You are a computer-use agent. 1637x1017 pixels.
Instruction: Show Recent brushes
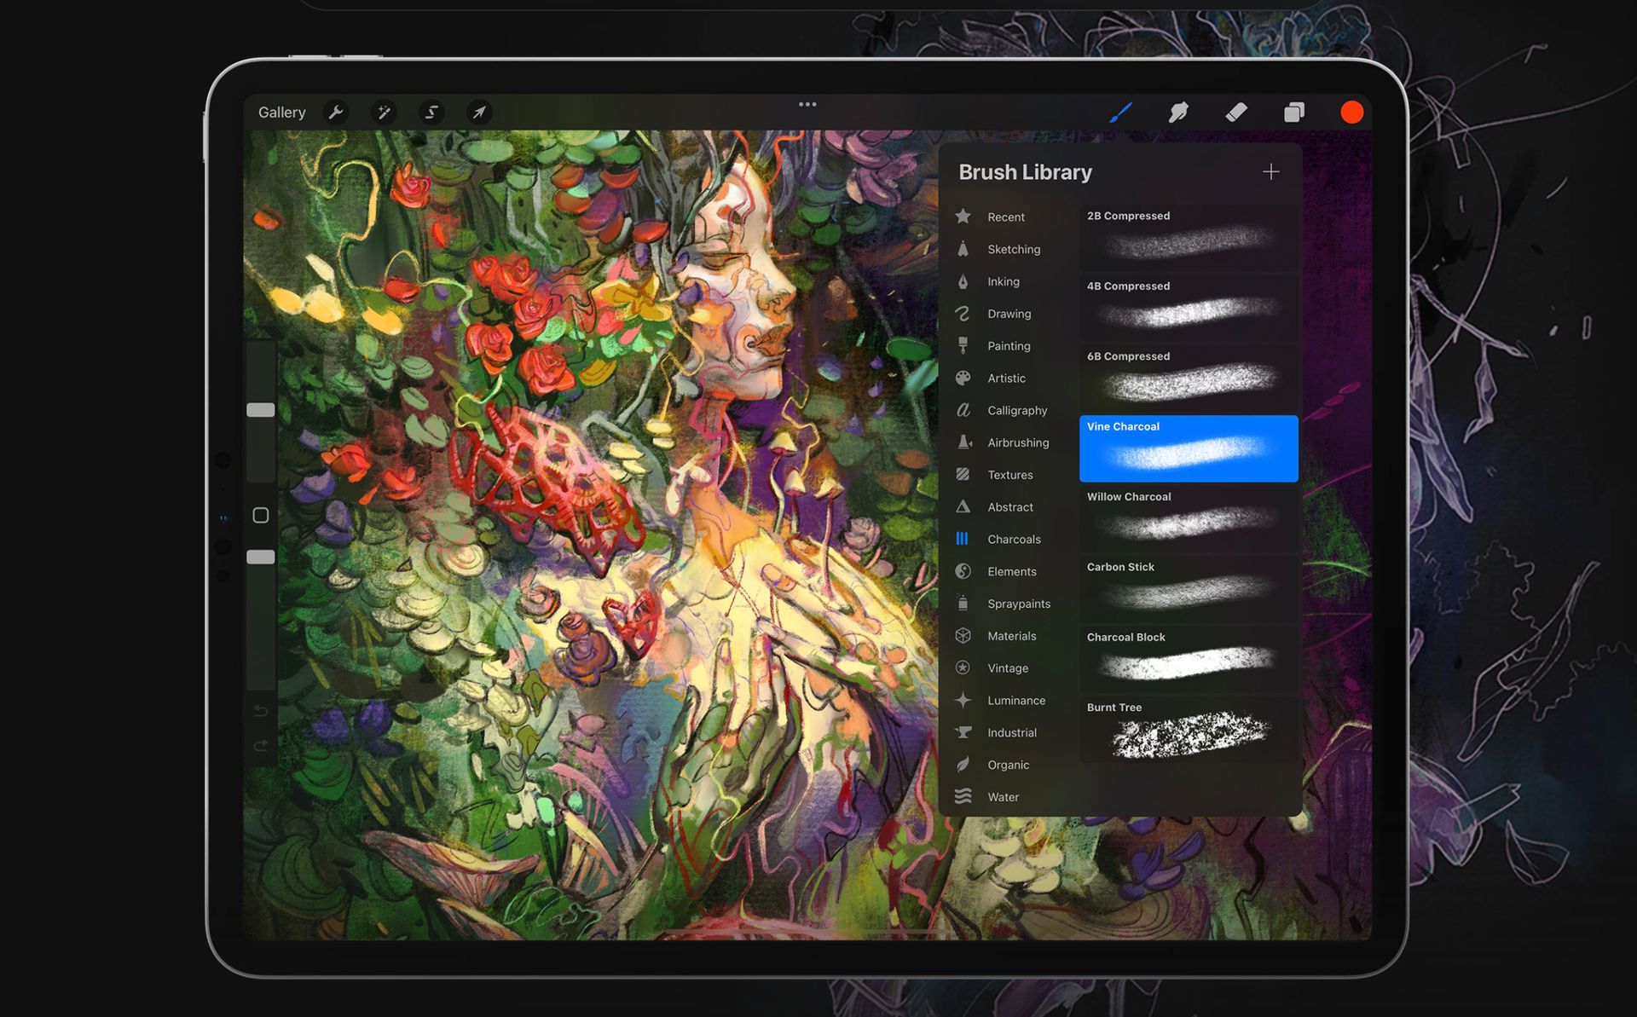[x=1006, y=217]
